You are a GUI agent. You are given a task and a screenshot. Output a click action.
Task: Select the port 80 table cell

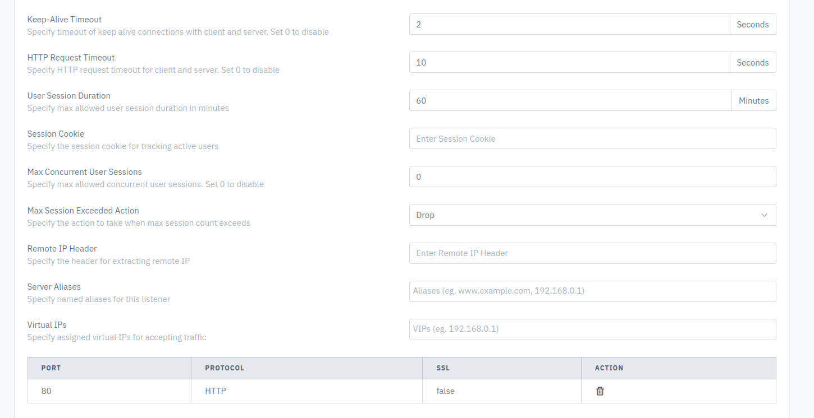(109, 391)
